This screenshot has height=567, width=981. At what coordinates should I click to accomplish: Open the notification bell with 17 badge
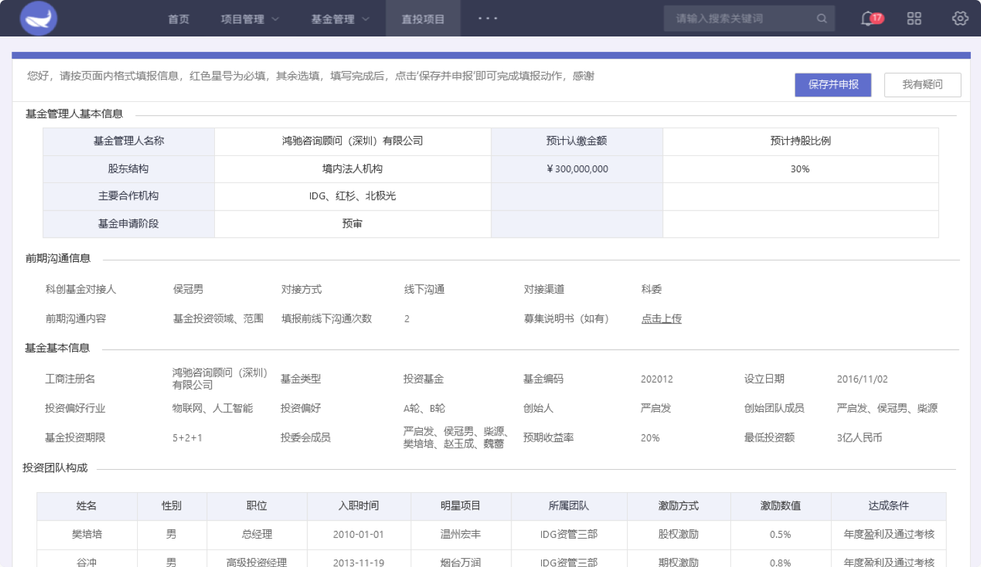coord(872,18)
